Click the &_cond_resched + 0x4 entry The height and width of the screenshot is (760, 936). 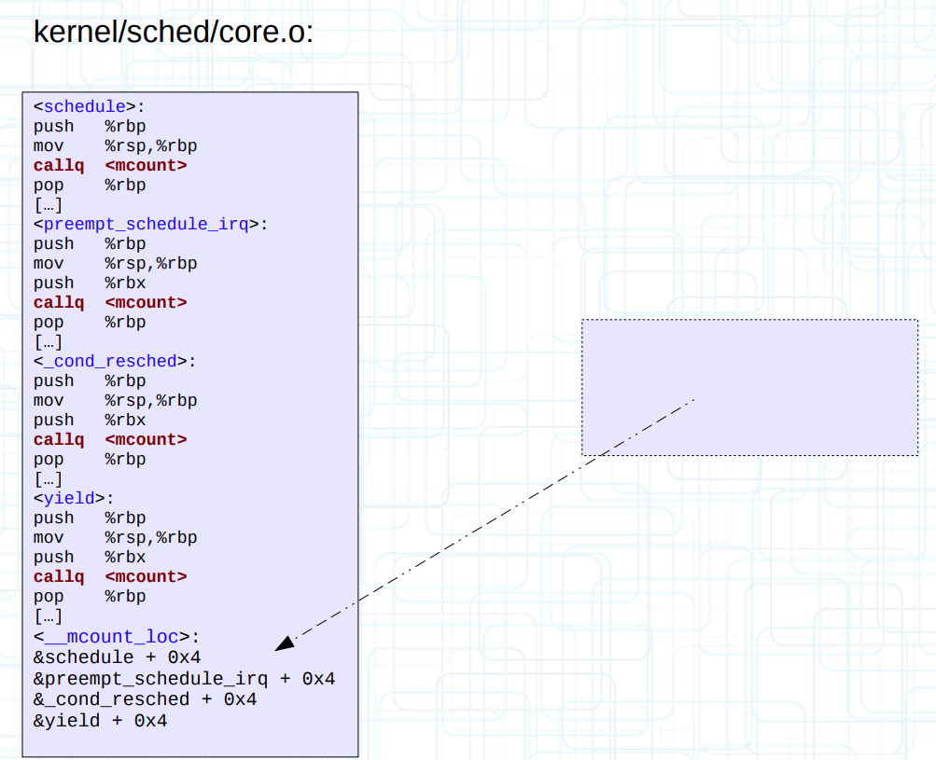click(x=145, y=699)
